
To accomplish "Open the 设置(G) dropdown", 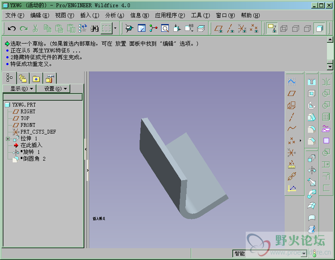I will [x=53, y=89].
